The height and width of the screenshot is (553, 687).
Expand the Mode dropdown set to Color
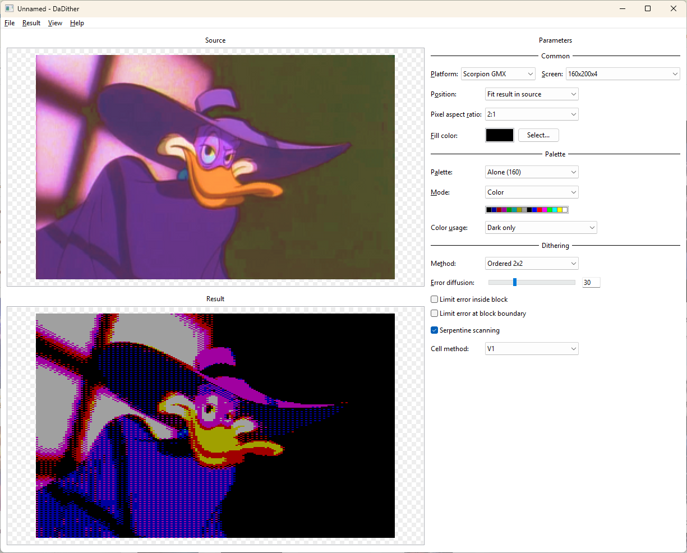pos(532,192)
